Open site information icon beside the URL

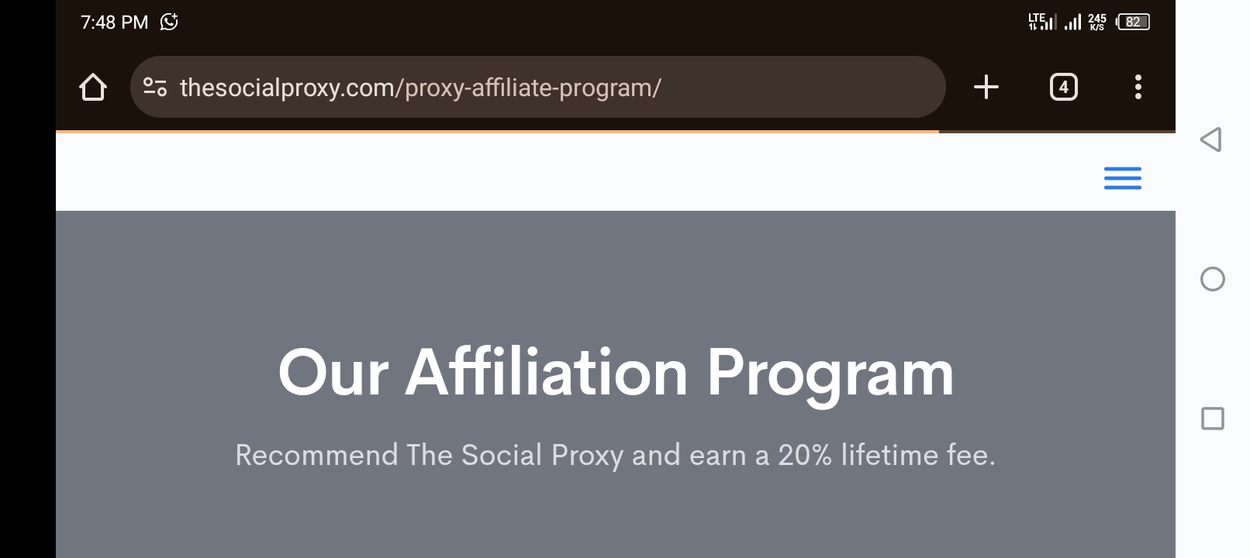(155, 87)
